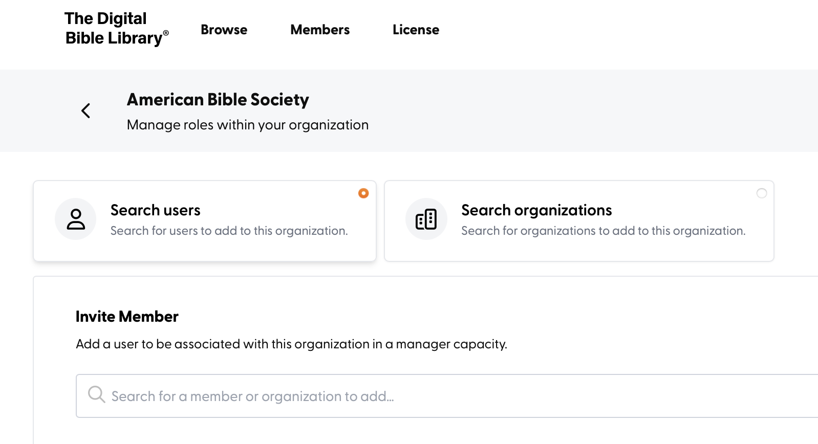Open The Digital Bible Library logo
Image resolution: width=818 pixels, height=444 pixels.
point(117,29)
